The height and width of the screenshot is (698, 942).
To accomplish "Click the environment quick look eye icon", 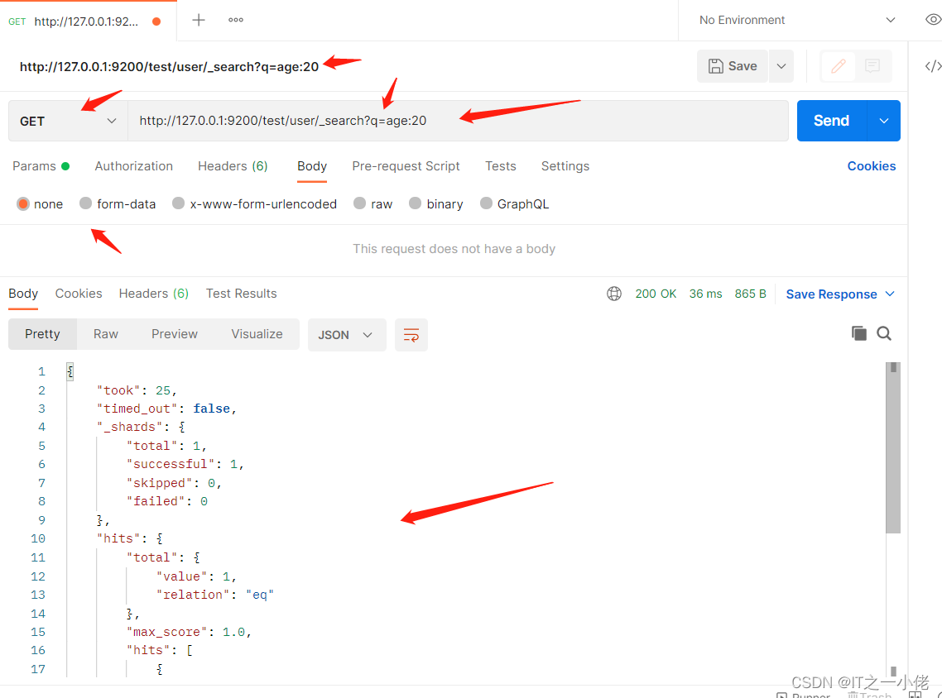I will pos(932,20).
